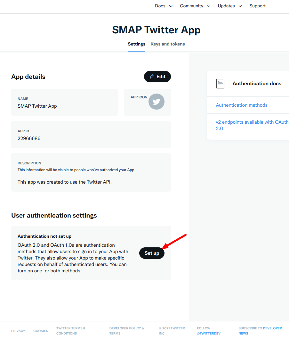Image resolution: width=289 pixels, height=339 pixels.
Task: Select the Settings tab
Action: (x=136, y=44)
